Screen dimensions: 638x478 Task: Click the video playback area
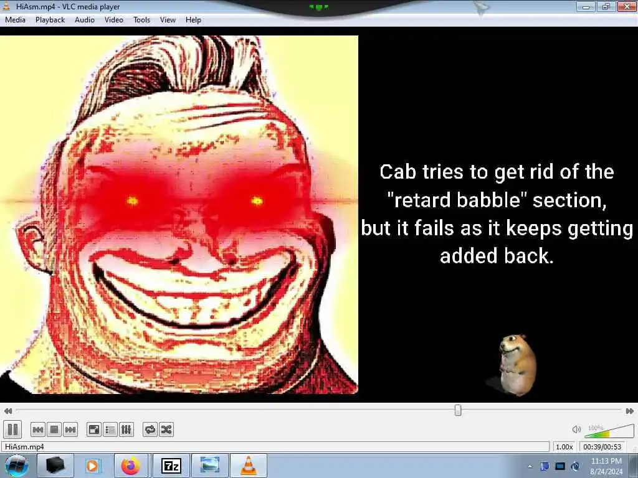tap(319, 215)
